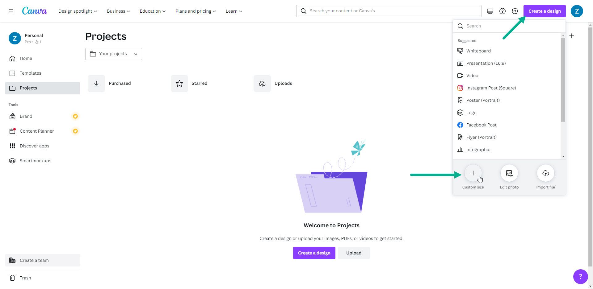Open the Brand tool in the sidebar
593x289 pixels.
coord(26,116)
